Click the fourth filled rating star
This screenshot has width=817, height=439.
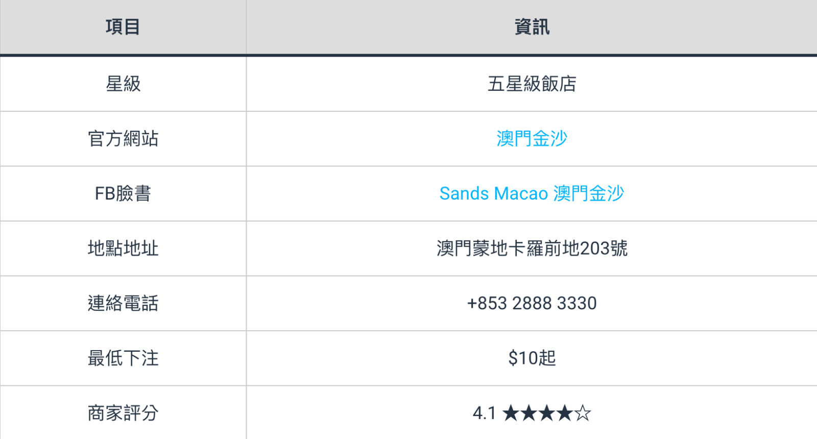click(x=565, y=413)
